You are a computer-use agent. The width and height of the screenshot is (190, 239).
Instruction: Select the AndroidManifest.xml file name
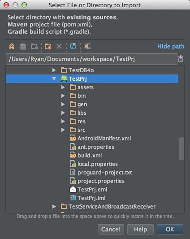tap(104, 139)
